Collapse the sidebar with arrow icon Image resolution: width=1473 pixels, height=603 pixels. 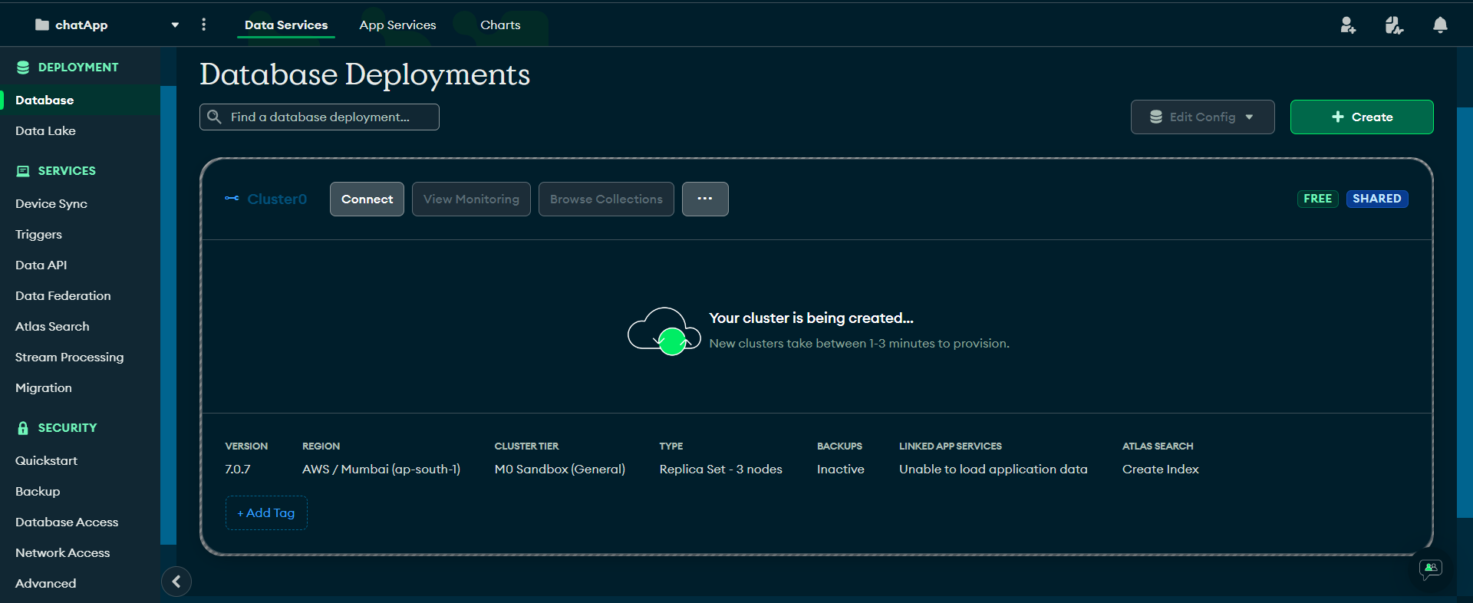(x=176, y=582)
